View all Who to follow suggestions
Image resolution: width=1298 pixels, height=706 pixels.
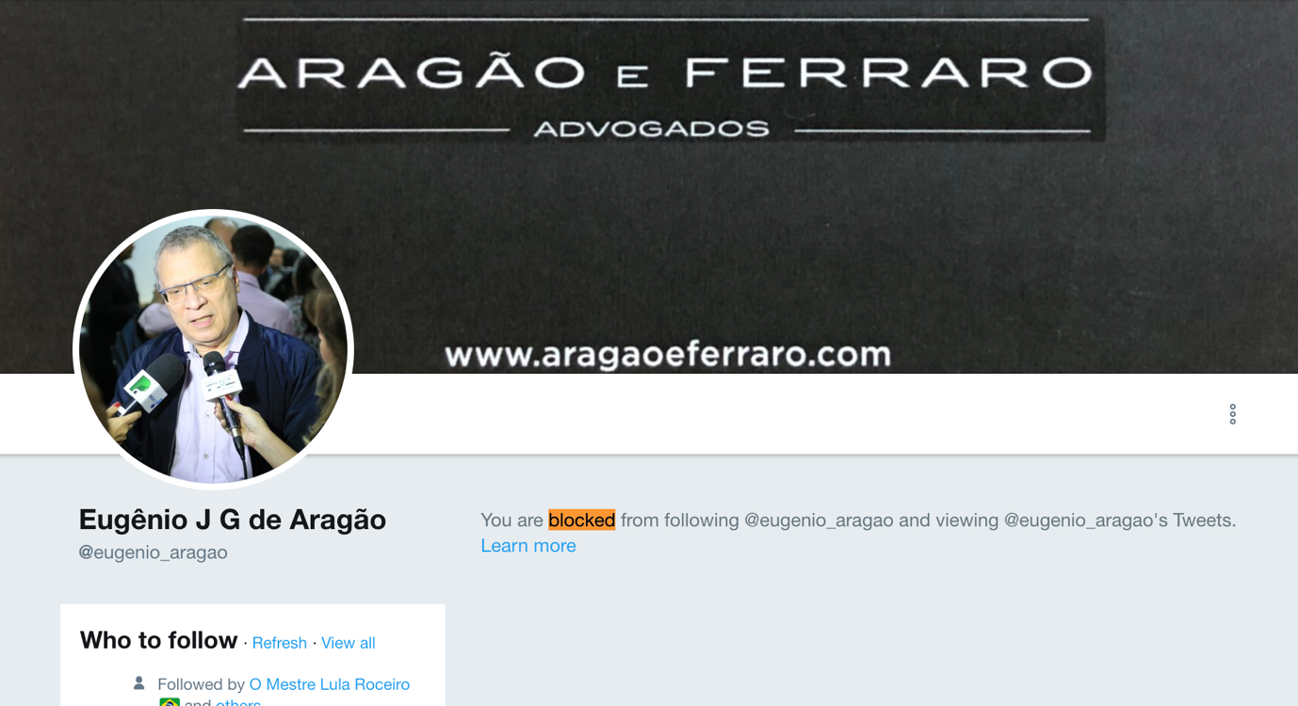(x=348, y=643)
